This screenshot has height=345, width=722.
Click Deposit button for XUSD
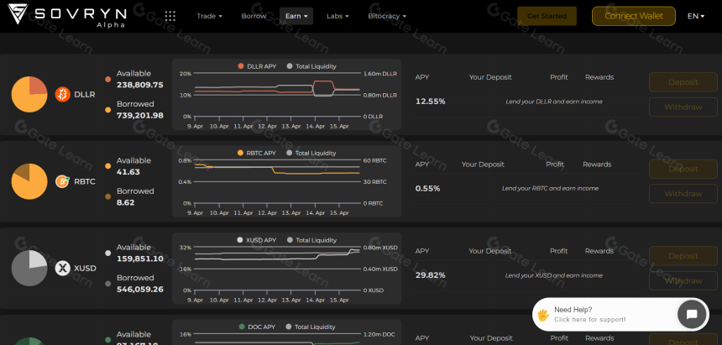683,256
